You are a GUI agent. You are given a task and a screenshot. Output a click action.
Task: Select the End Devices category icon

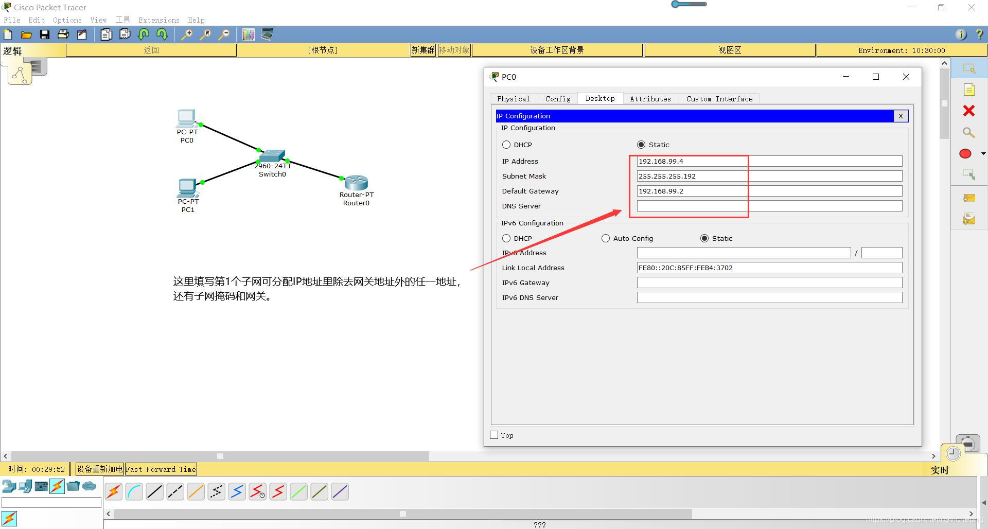click(25, 486)
